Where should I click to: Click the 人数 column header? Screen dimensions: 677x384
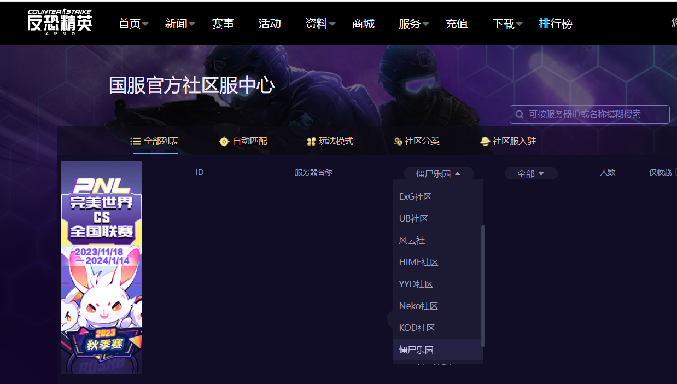tap(608, 172)
